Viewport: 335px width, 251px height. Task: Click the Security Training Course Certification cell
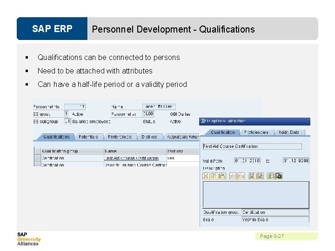(136, 165)
